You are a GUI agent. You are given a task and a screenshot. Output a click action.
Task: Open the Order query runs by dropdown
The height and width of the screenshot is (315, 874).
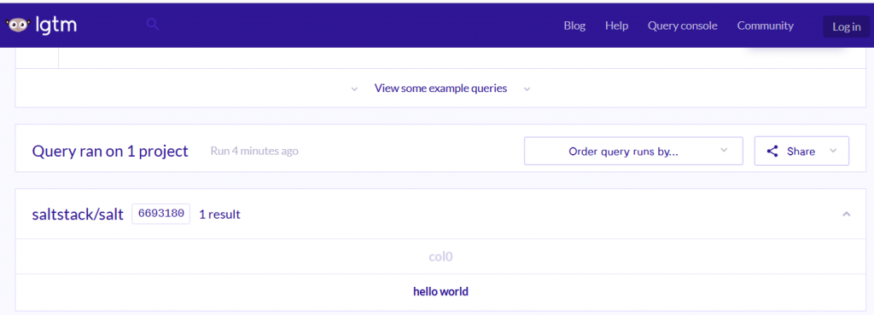pos(633,151)
